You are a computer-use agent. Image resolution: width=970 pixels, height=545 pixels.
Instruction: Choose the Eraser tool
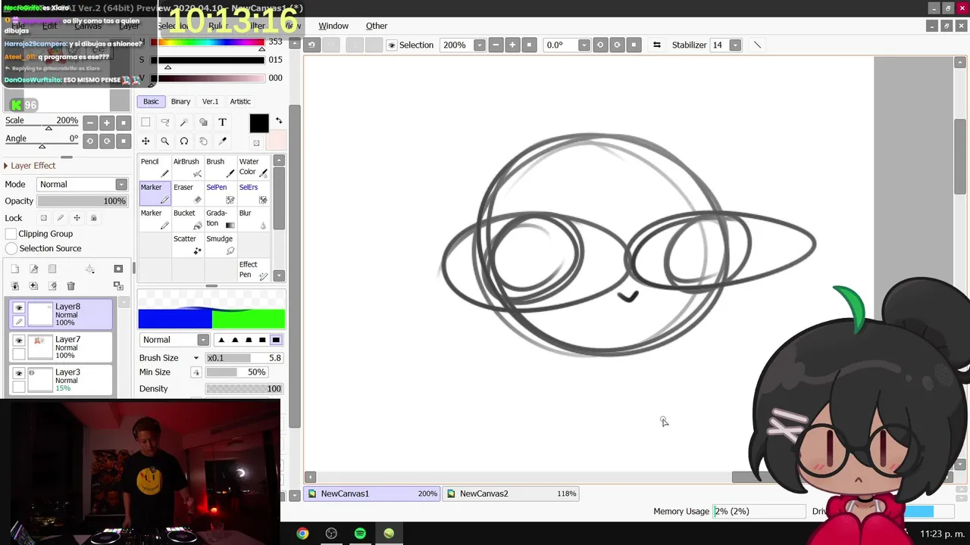(187, 193)
